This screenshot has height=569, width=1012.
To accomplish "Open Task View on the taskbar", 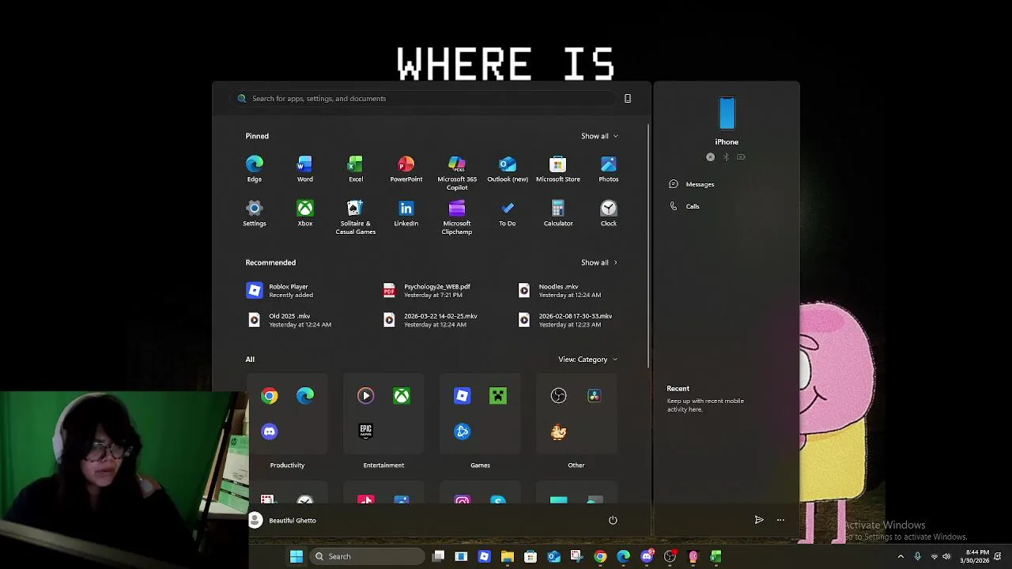I will [439, 556].
